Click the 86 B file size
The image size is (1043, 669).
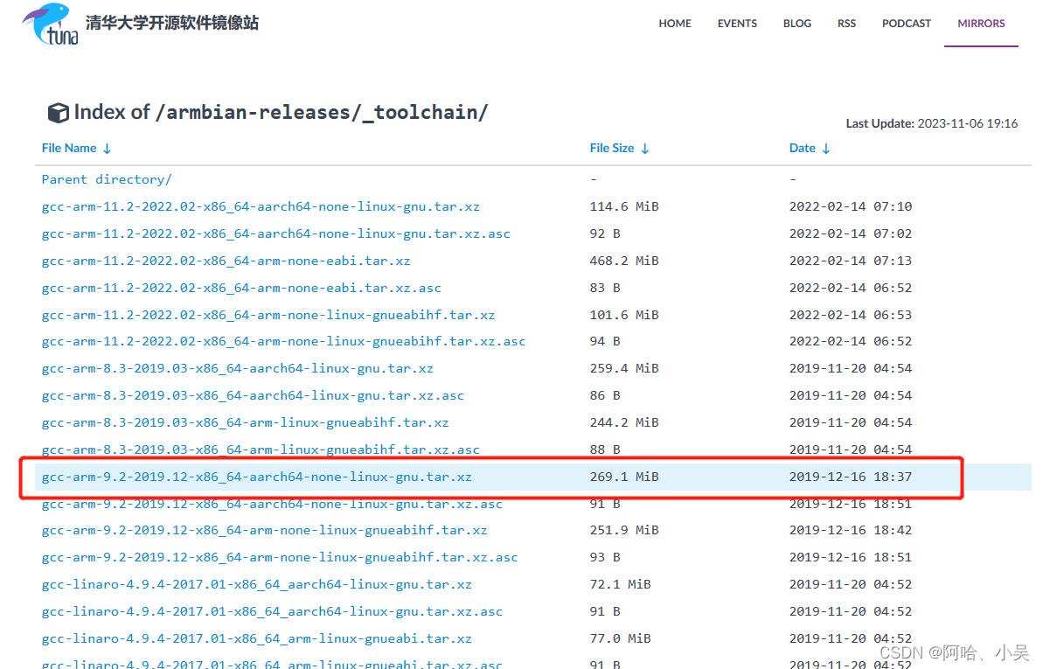[605, 395]
